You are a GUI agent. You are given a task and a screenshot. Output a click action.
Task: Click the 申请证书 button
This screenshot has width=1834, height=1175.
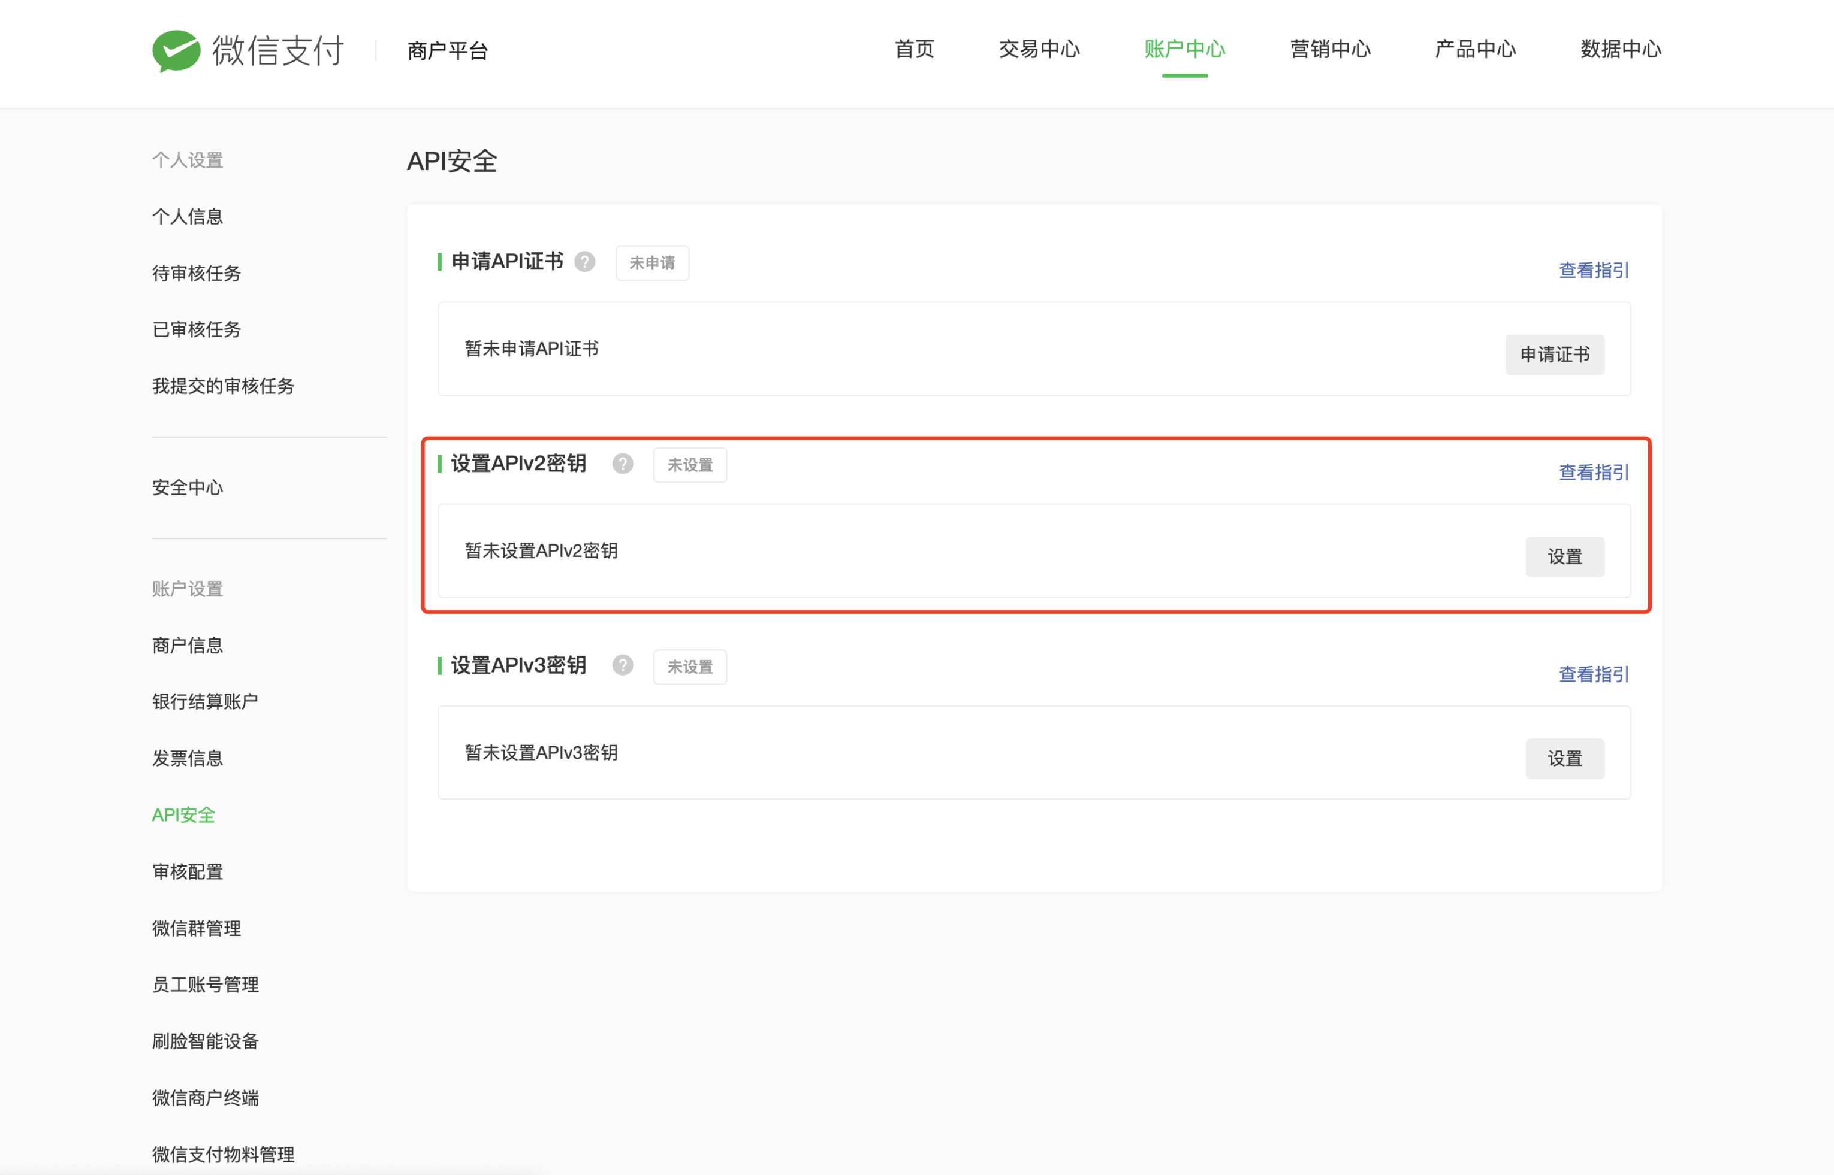click(x=1555, y=355)
